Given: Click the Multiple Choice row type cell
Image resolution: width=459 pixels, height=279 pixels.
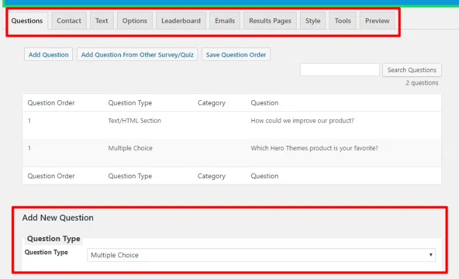Looking at the screenshot, I should point(130,148).
